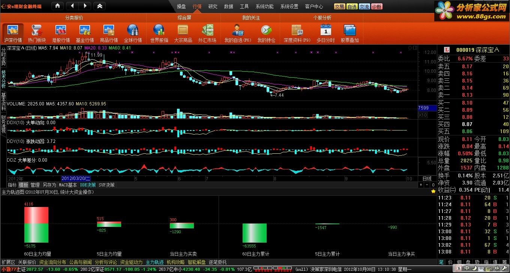
Task: Switch to the 技术分析 side tab
Action: click(3, 79)
